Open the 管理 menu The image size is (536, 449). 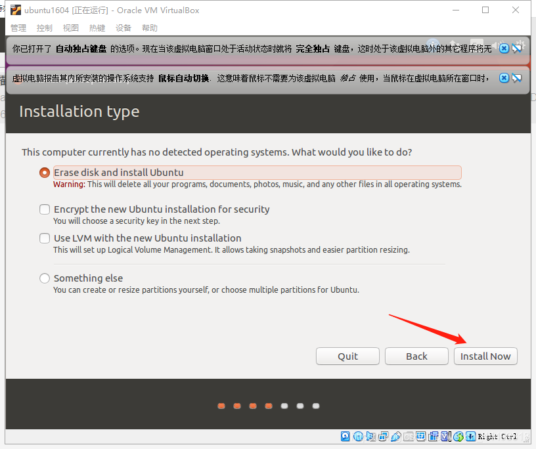pos(18,28)
